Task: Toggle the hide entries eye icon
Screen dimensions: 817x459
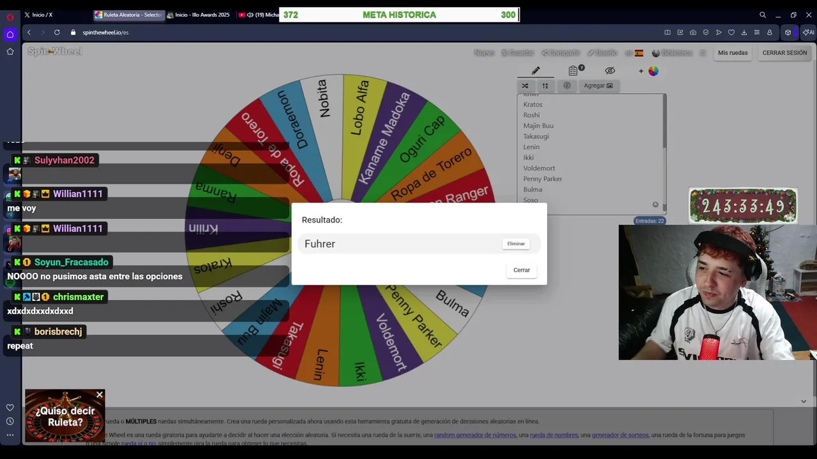Action: pyautogui.click(x=610, y=71)
